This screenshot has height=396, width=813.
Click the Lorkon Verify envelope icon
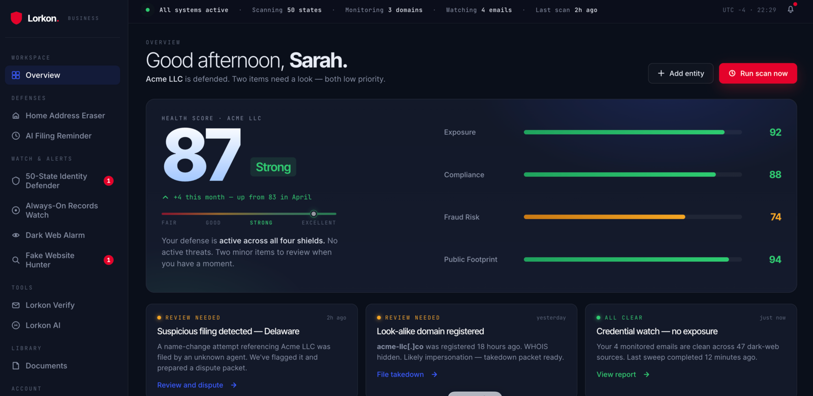pyautogui.click(x=16, y=305)
